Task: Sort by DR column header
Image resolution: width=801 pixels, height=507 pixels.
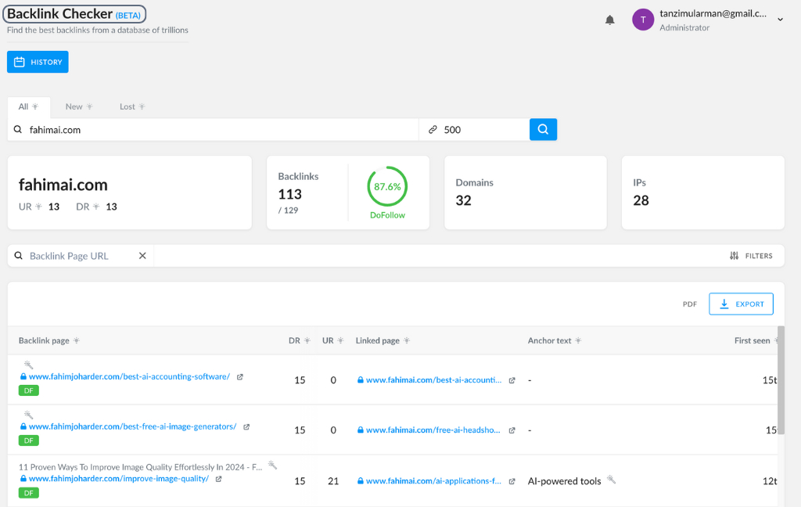Action: (x=294, y=341)
